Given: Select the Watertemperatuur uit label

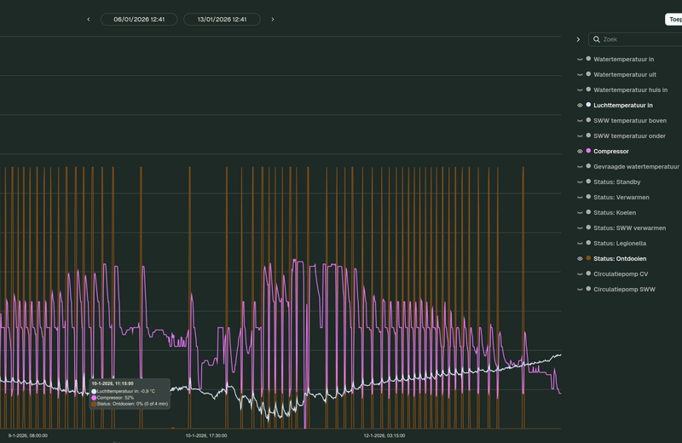Looking at the screenshot, I should (625, 74).
